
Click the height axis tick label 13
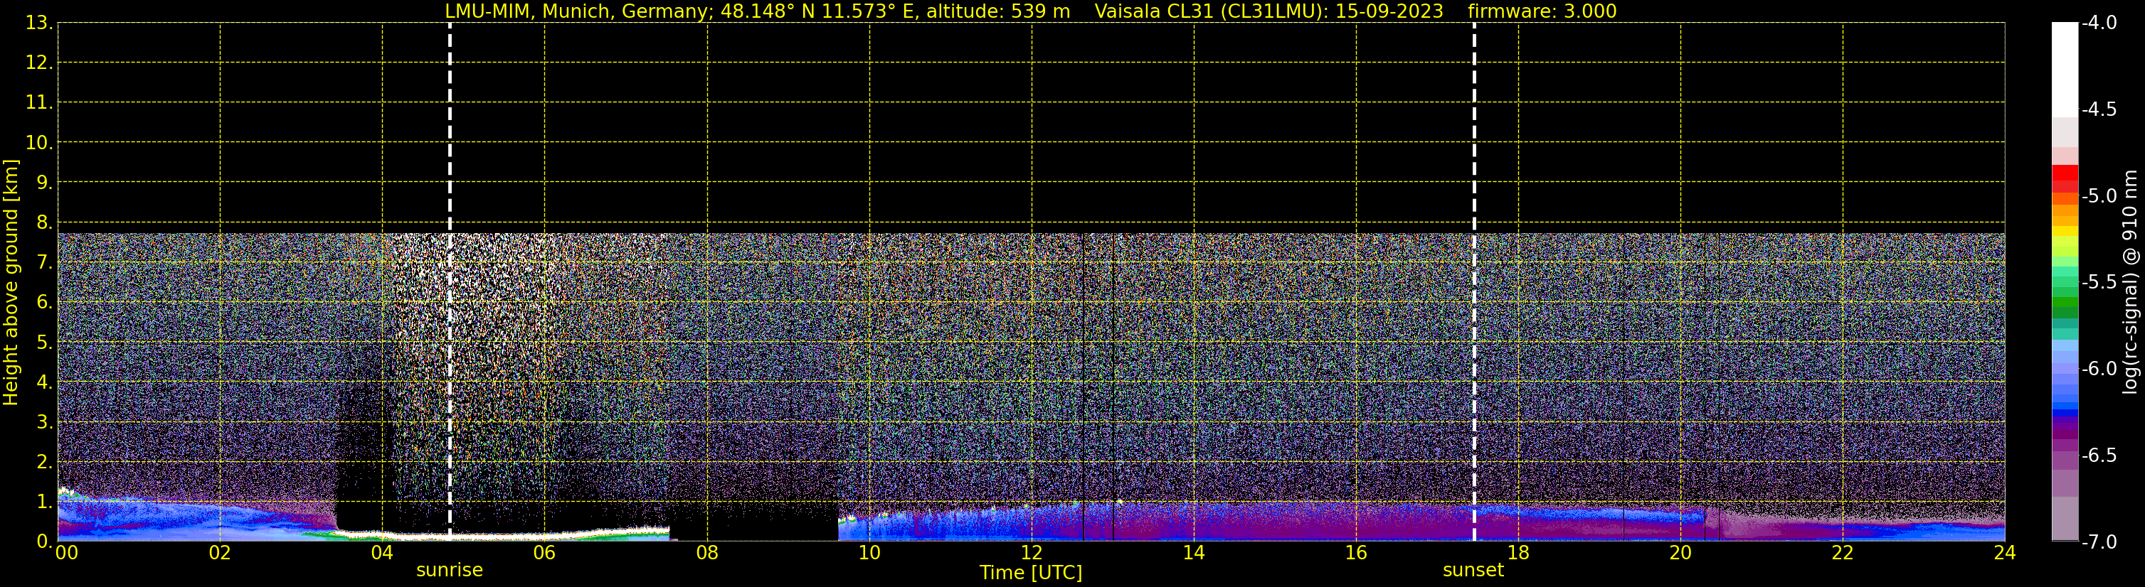pyautogui.click(x=38, y=23)
